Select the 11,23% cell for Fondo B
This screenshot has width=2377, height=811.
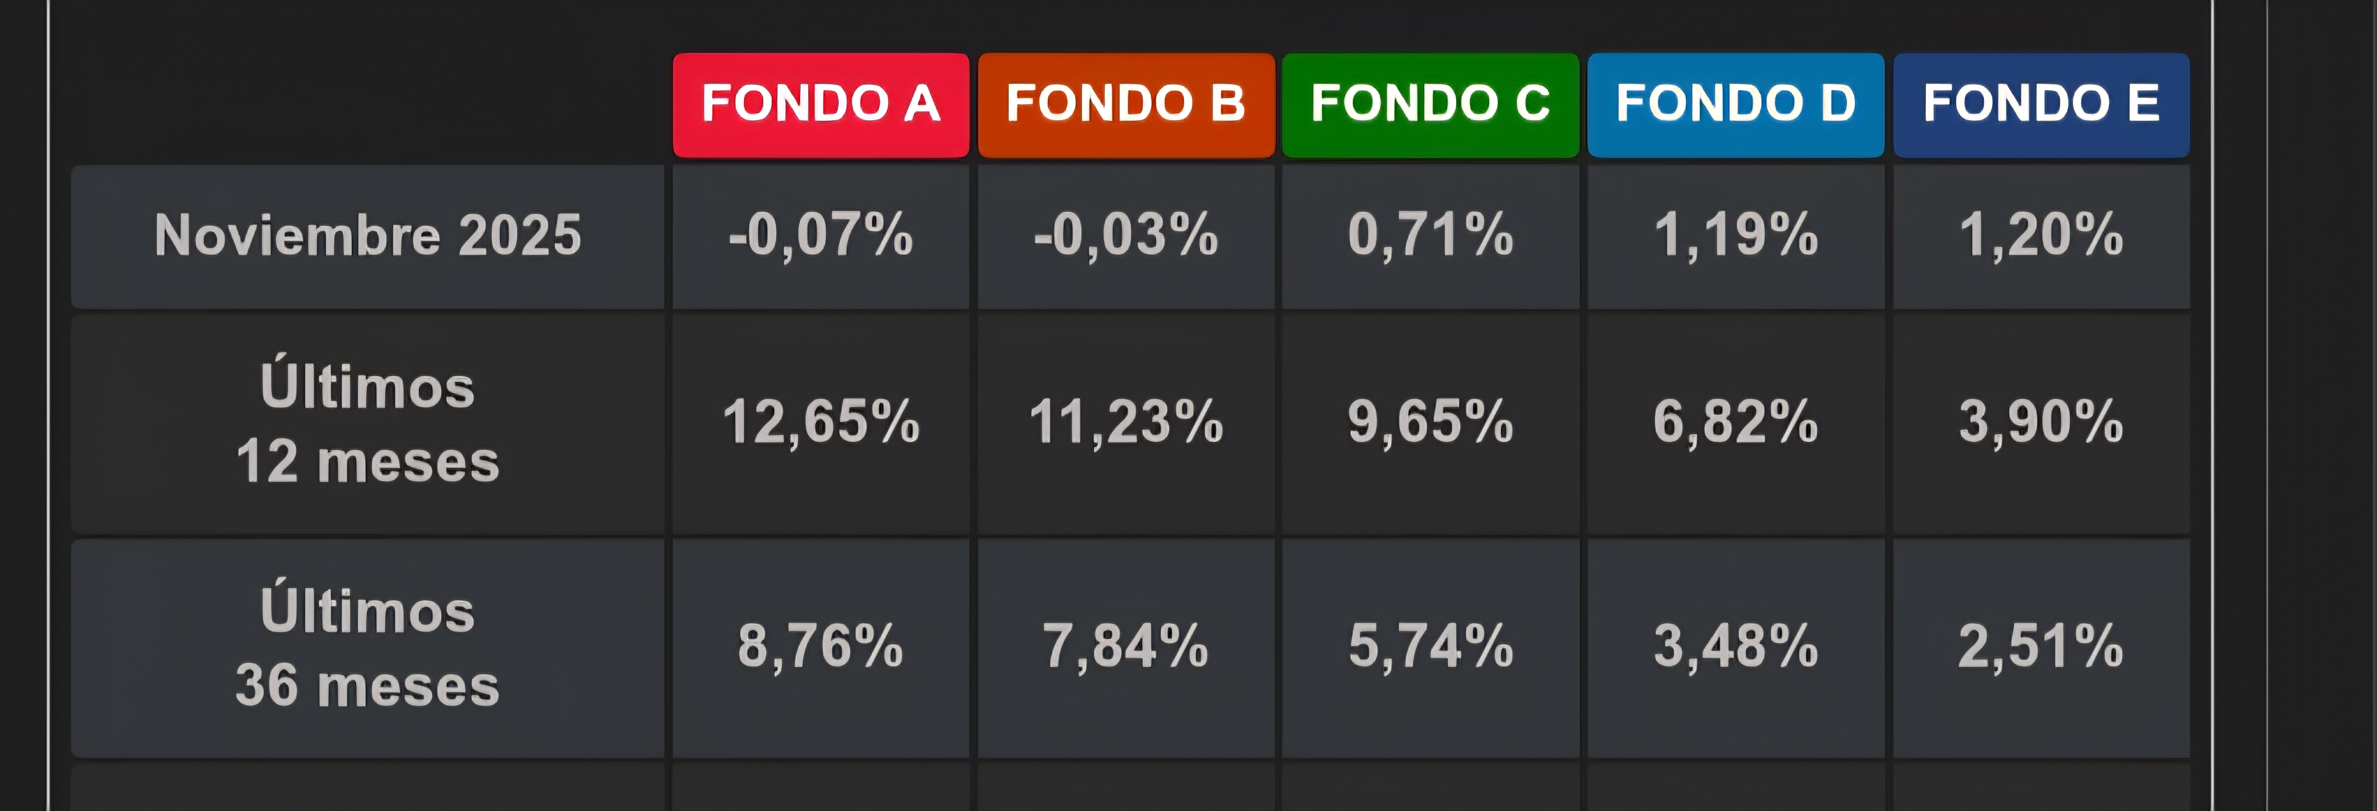click(1125, 423)
